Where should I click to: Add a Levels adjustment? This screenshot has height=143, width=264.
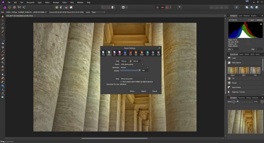pyautogui.click(x=245, y=58)
